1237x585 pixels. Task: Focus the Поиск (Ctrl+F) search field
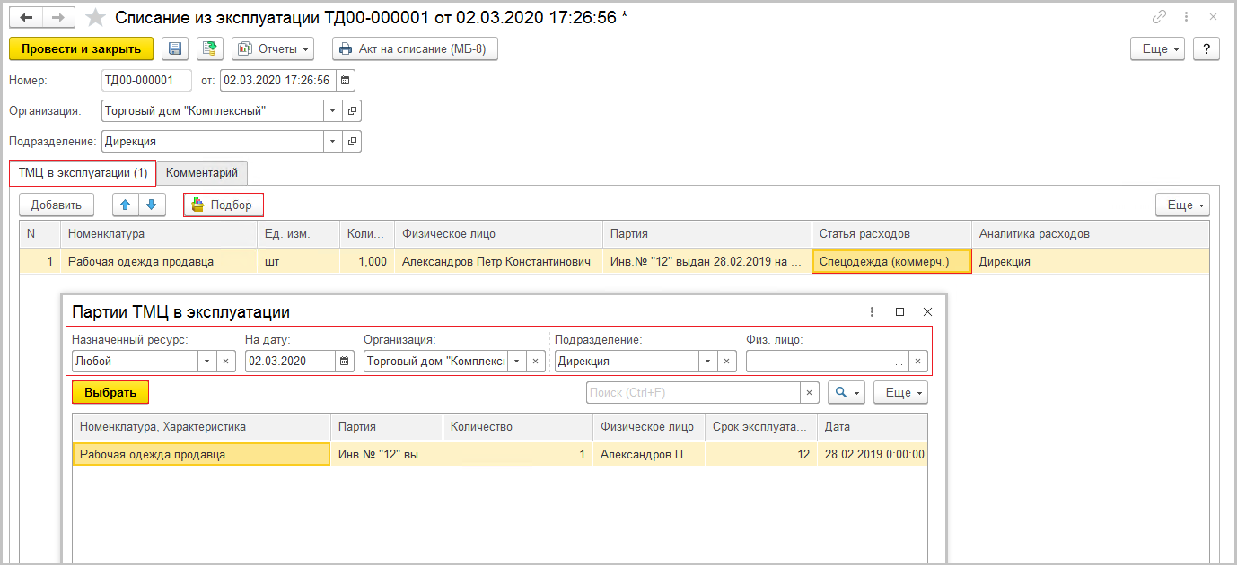coord(693,392)
